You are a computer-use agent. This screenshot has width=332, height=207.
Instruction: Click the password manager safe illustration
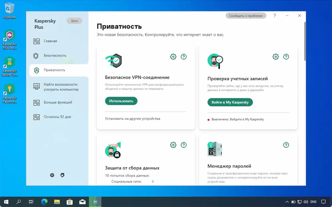coord(215,149)
